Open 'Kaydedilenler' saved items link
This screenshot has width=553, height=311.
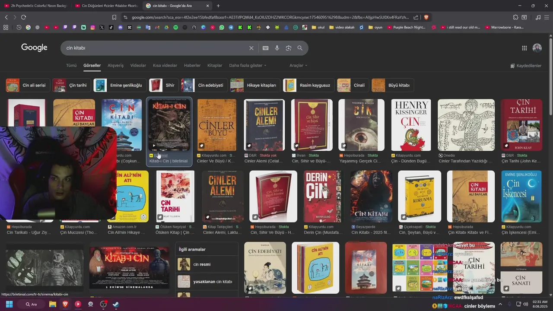526,66
